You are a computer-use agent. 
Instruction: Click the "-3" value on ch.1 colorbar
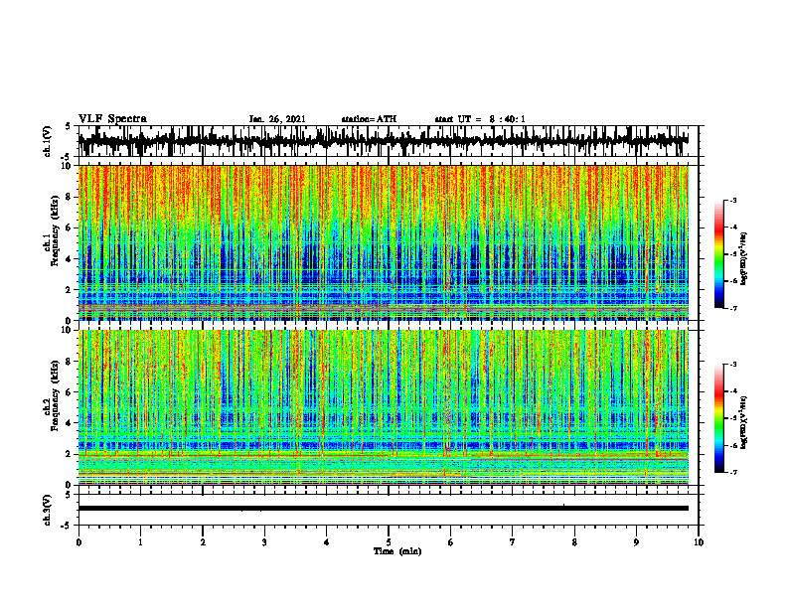[733, 201]
